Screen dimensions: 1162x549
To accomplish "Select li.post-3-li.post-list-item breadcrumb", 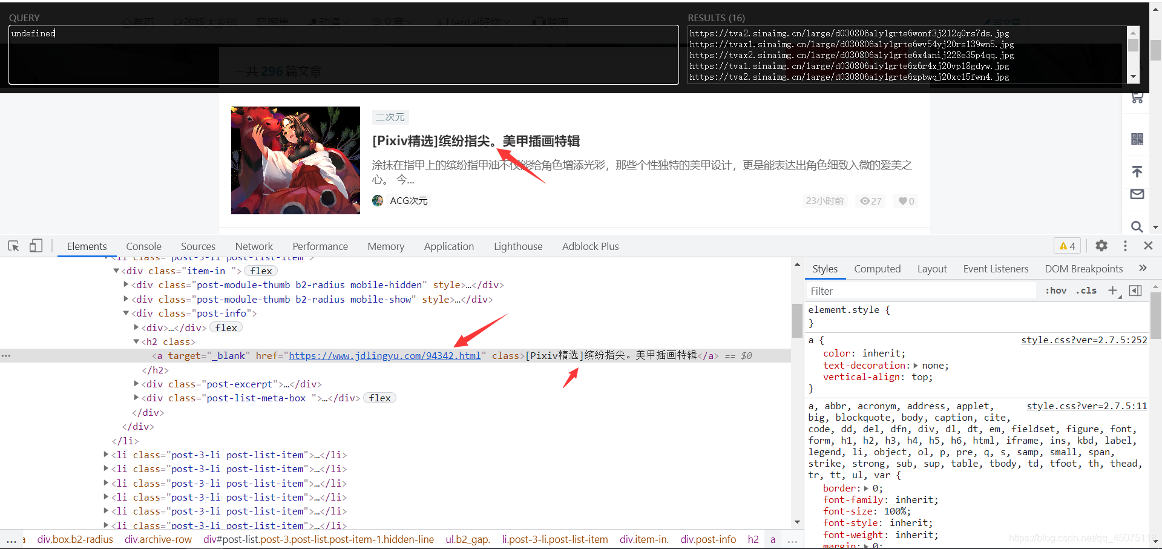I will click(x=555, y=539).
